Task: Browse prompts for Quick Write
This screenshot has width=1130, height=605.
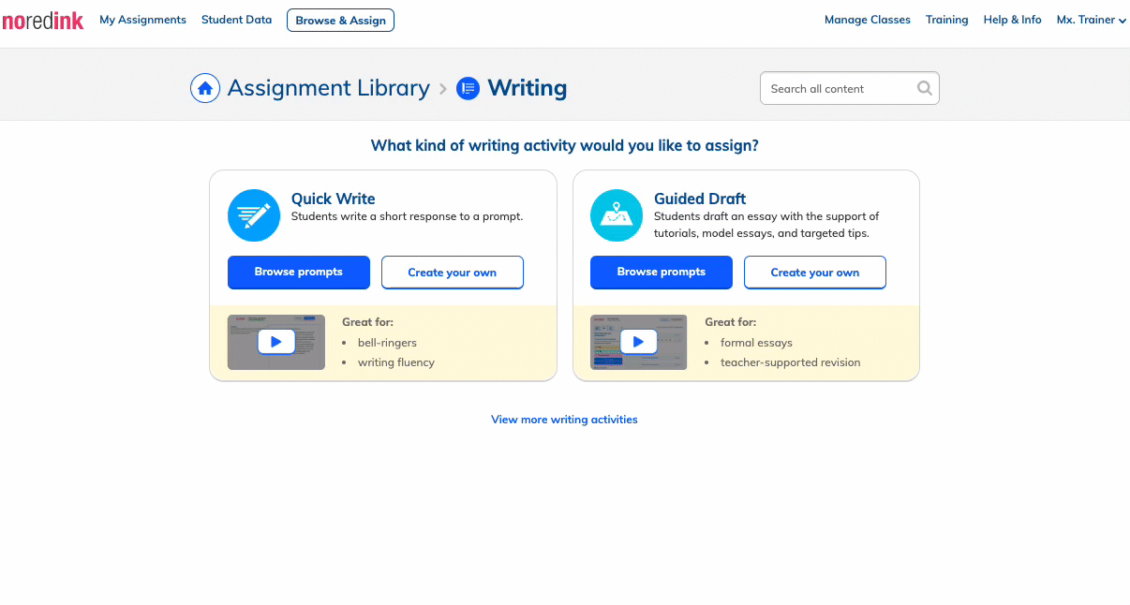Action: 299,273
